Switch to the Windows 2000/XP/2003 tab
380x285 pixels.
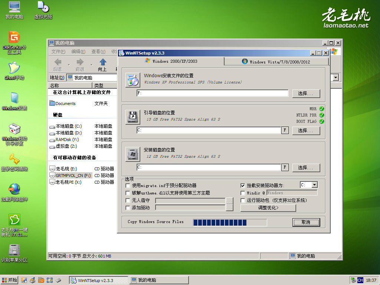(171, 61)
